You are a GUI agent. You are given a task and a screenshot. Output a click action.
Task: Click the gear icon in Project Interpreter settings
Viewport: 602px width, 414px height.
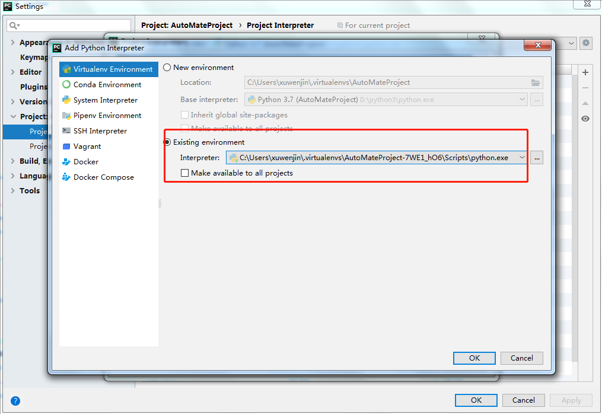586,43
